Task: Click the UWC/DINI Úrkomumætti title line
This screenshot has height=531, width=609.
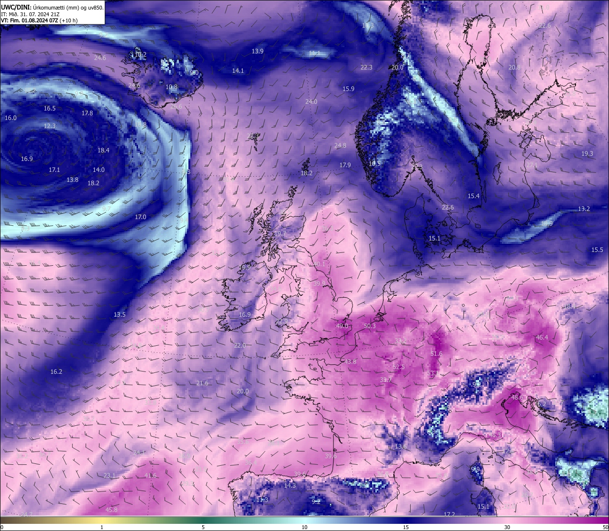Action: coord(52,8)
